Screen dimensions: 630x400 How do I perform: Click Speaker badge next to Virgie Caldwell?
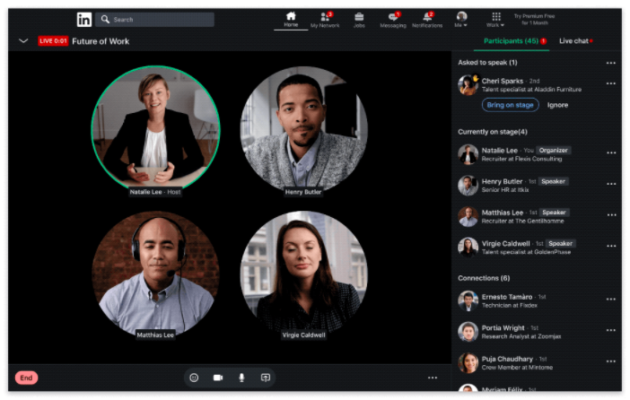[x=561, y=243]
